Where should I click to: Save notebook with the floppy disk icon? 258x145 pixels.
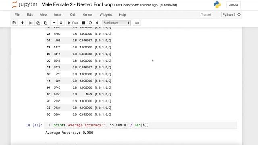[14, 23]
